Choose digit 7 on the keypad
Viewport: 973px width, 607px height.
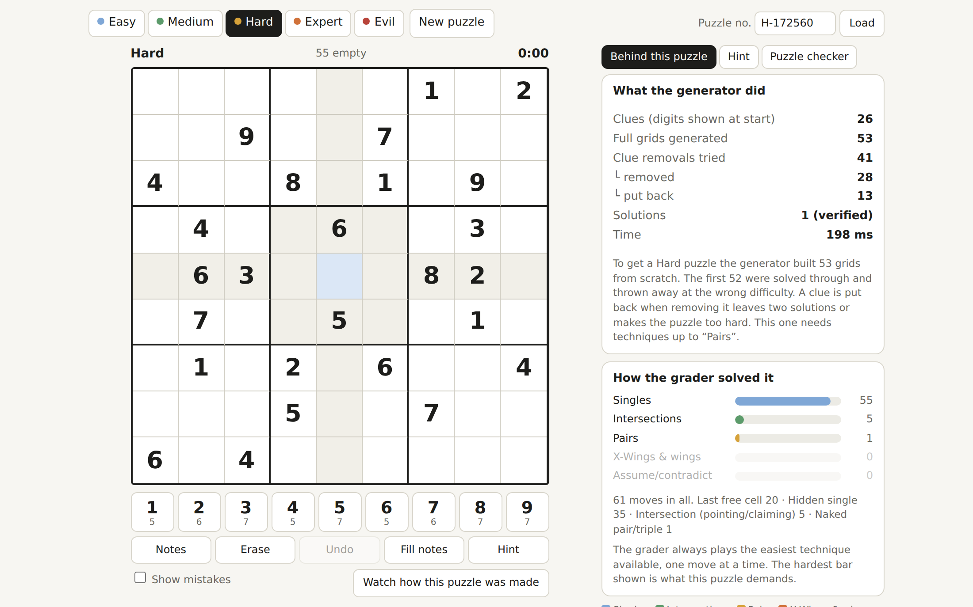coord(433,512)
